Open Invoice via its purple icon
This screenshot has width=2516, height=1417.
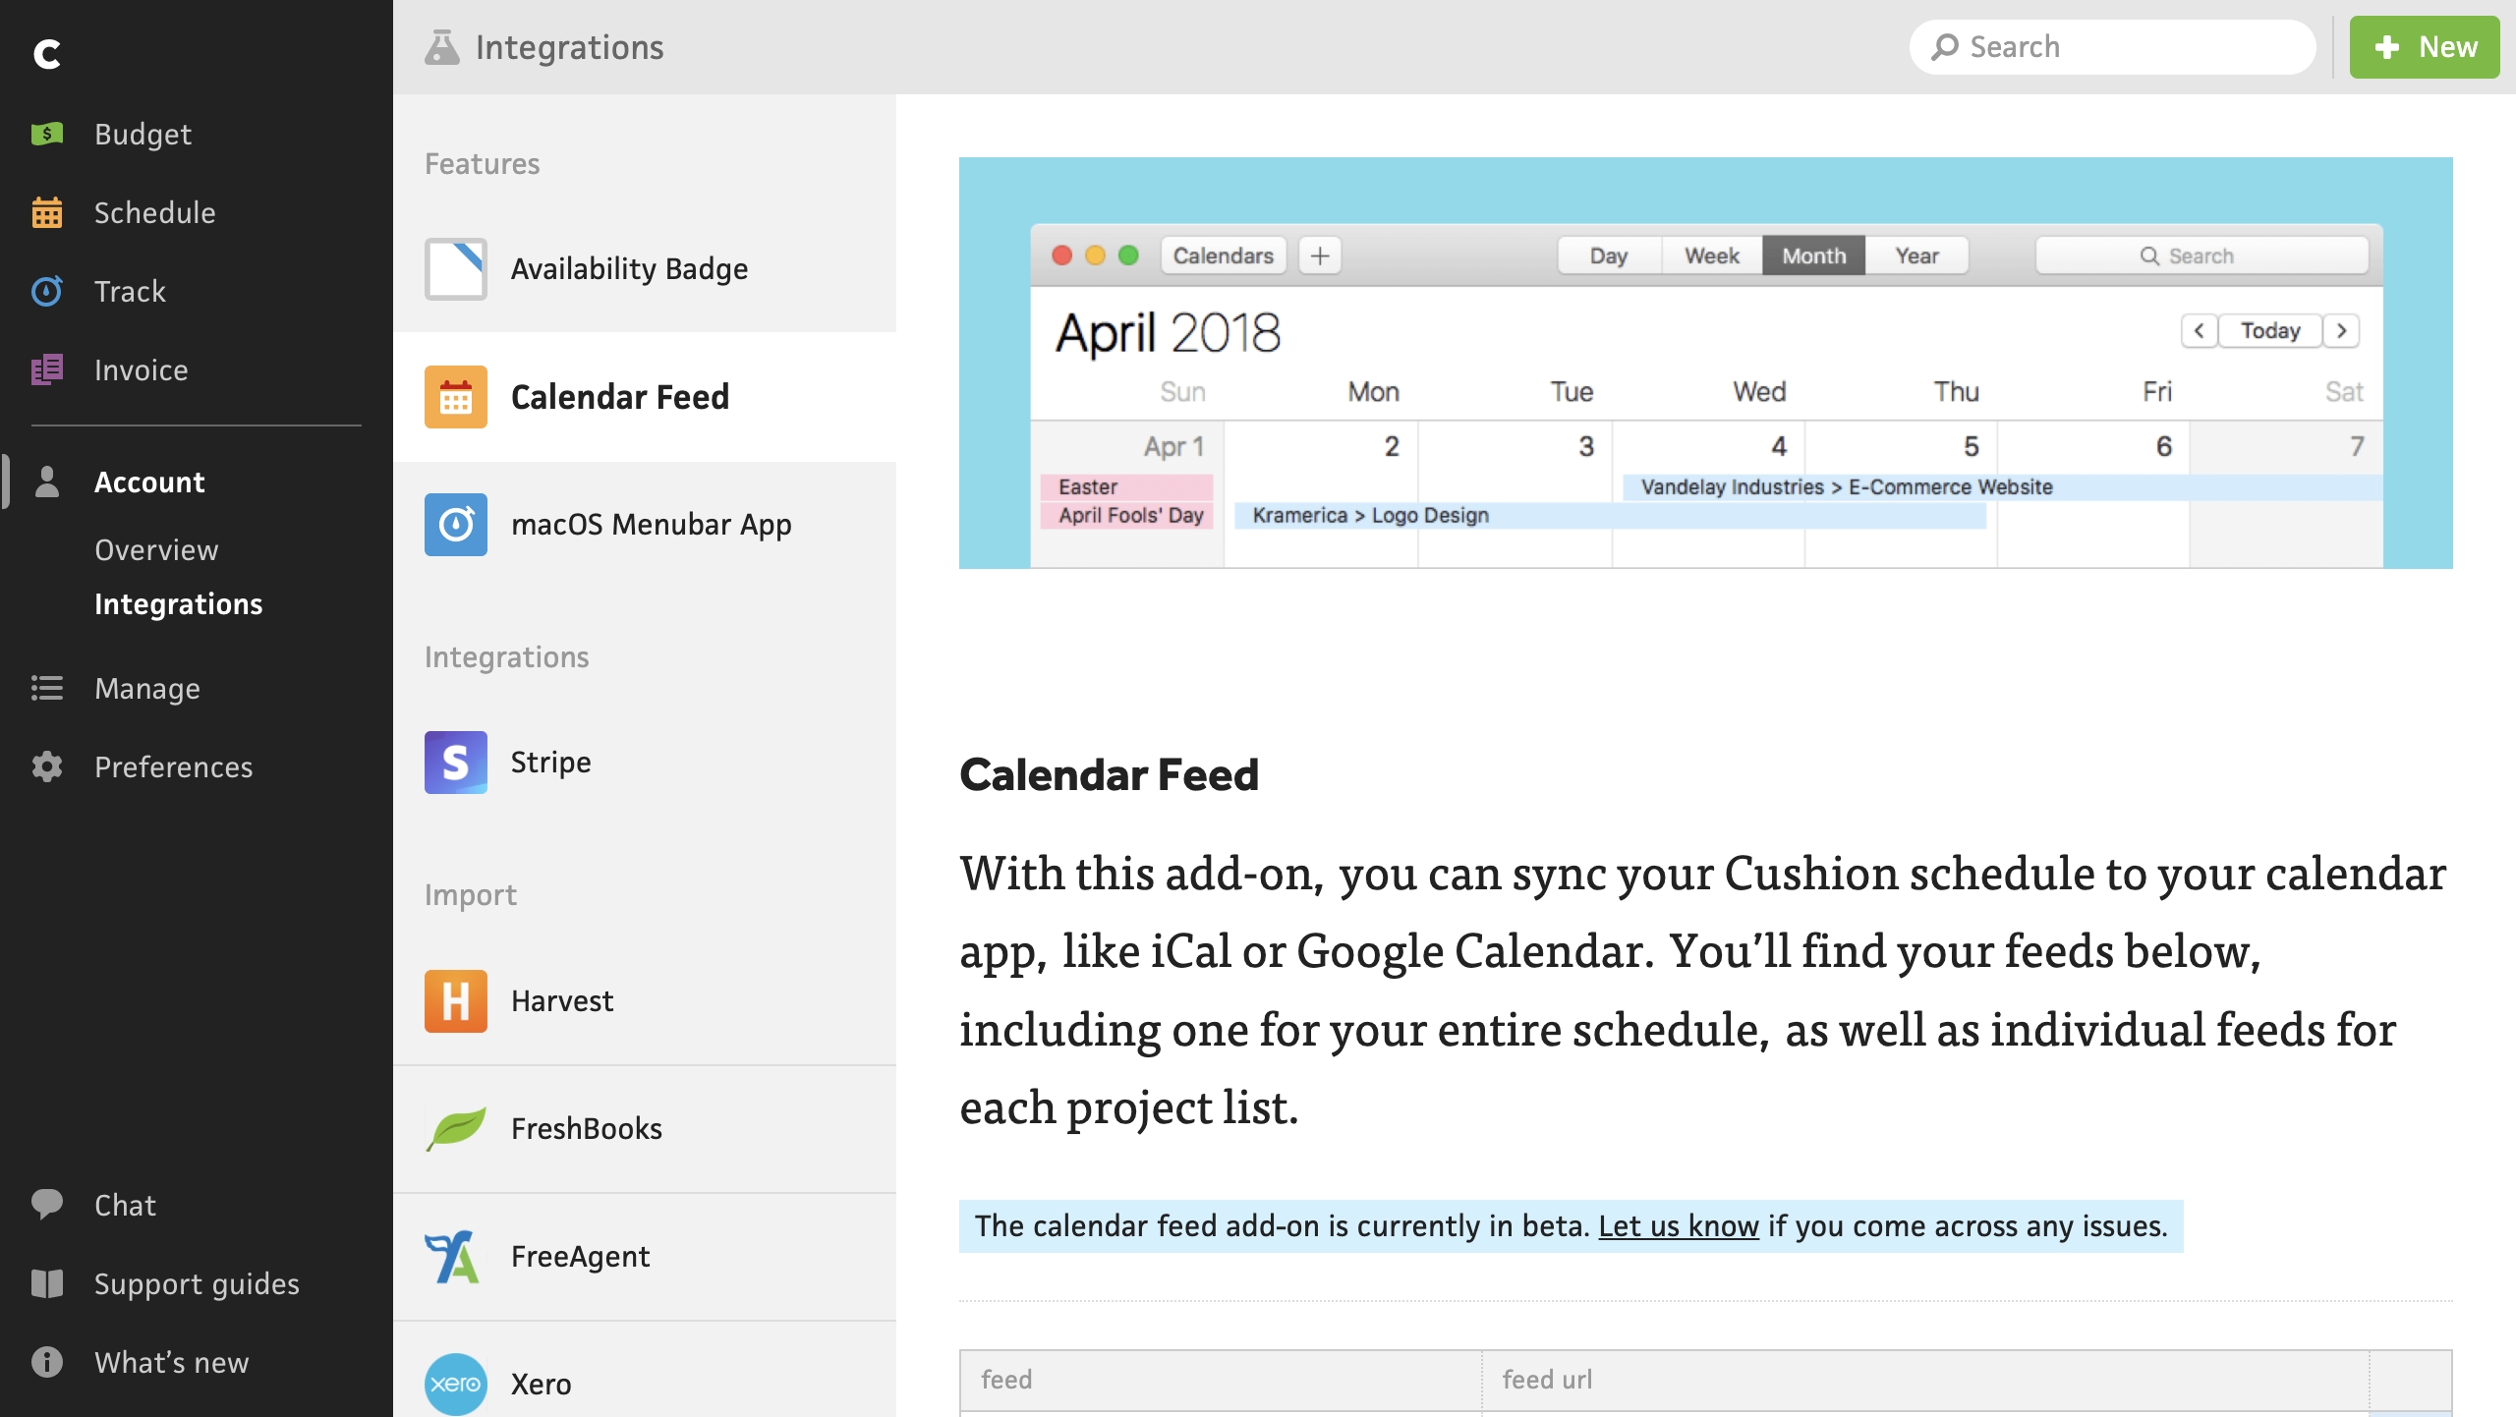coord(46,369)
